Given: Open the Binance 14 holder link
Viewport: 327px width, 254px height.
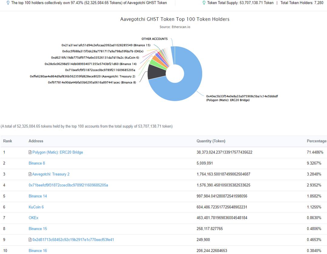Looking at the screenshot, I should [38, 196].
